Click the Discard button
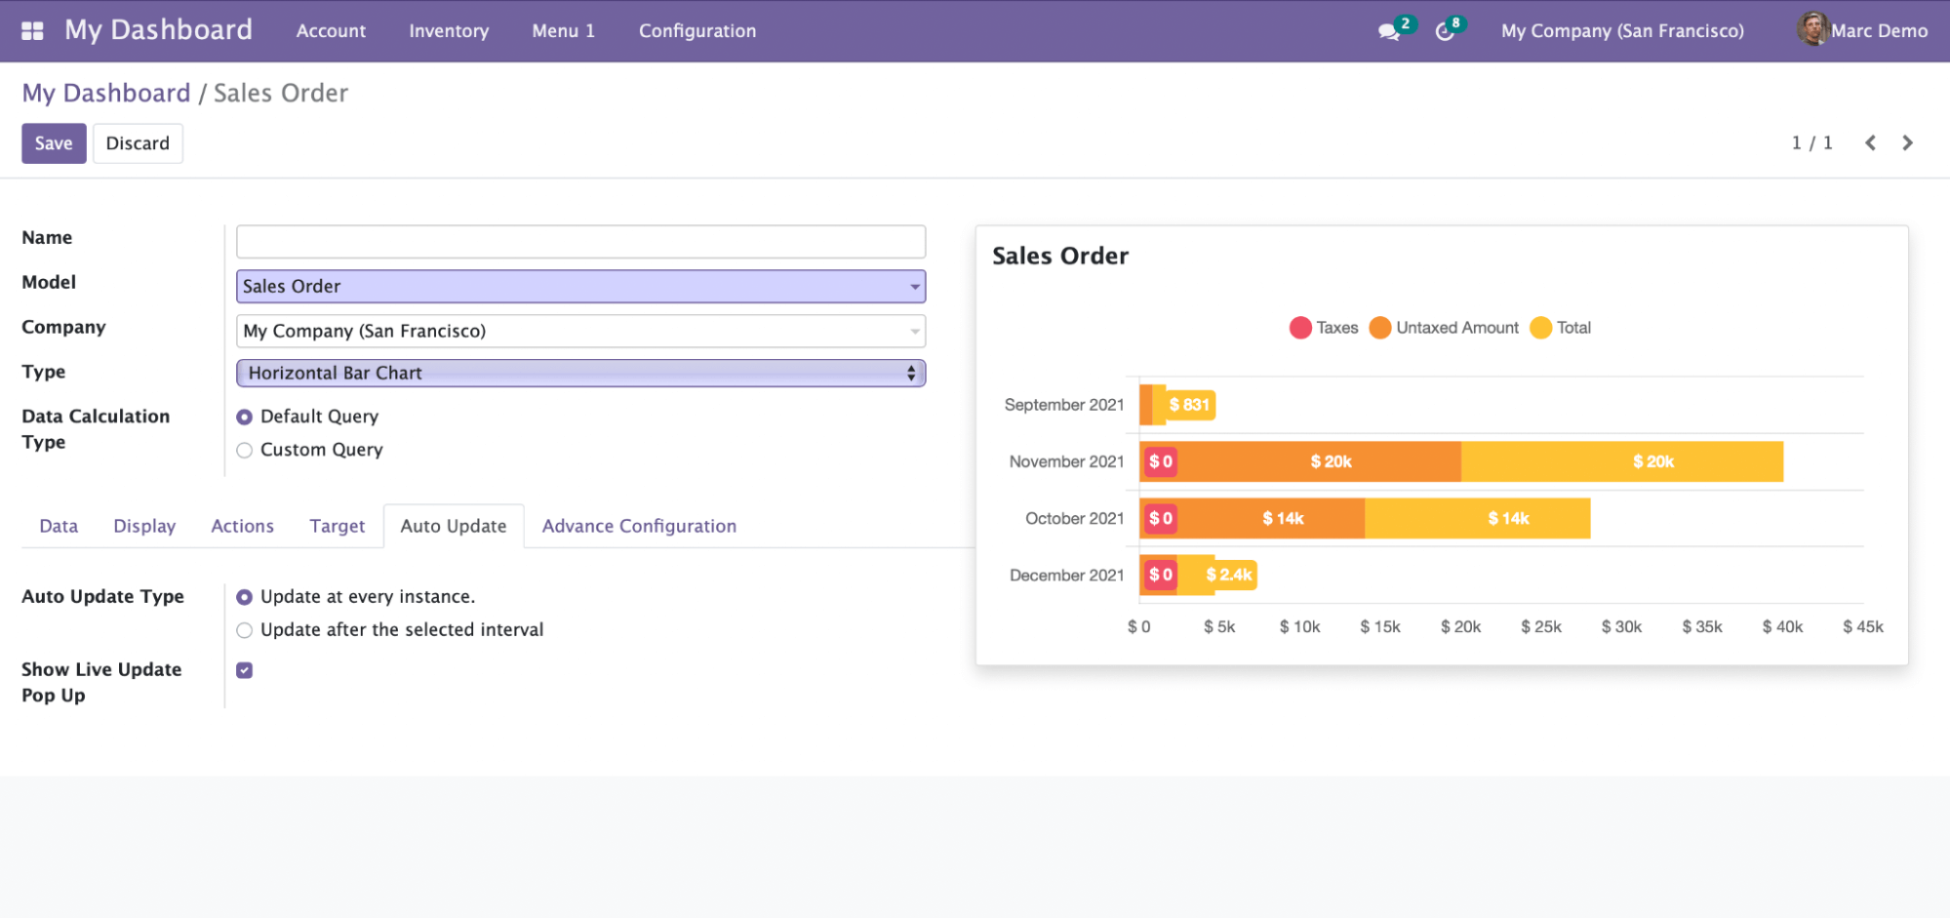 [138, 143]
